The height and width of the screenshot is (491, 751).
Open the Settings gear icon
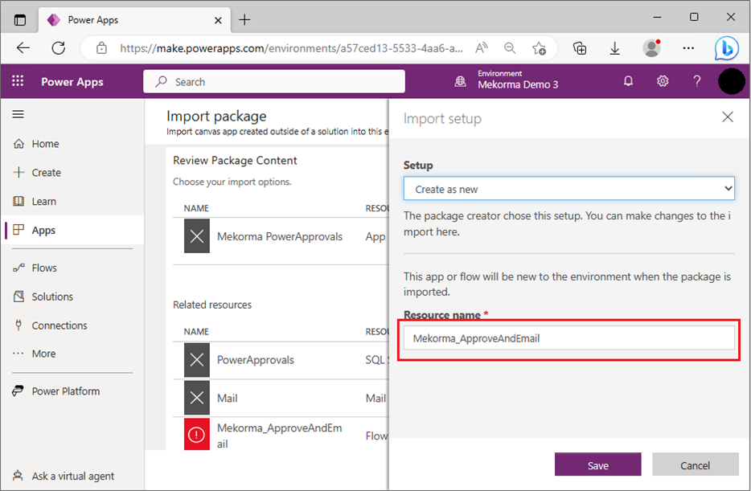(x=663, y=81)
